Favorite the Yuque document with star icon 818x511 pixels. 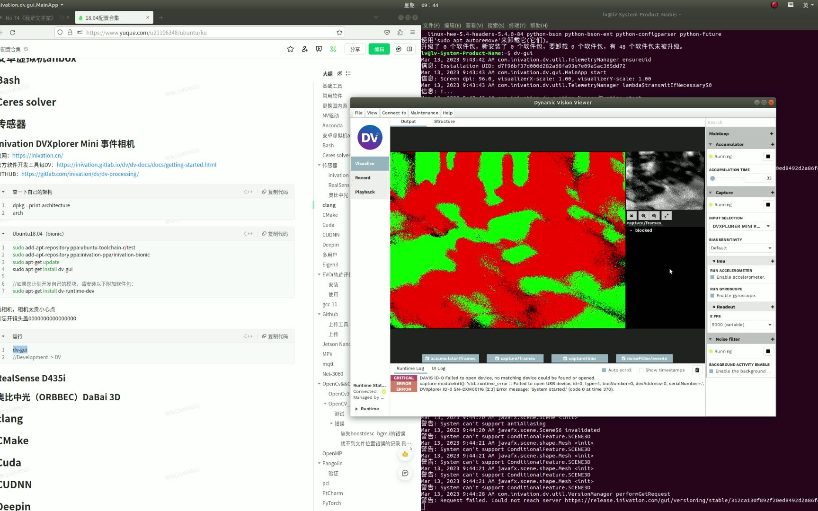click(x=290, y=49)
